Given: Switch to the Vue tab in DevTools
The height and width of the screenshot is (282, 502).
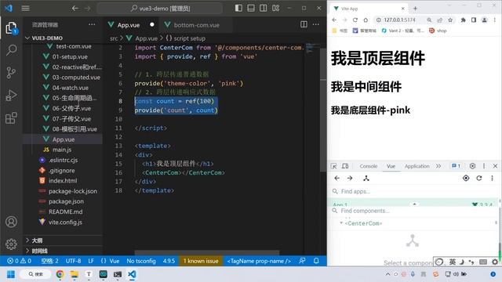Looking at the screenshot, I should (391, 166).
